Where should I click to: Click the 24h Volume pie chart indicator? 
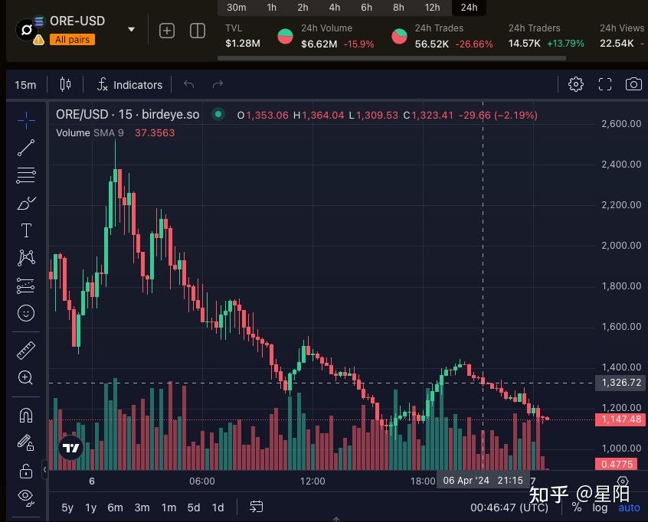[x=285, y=36]
